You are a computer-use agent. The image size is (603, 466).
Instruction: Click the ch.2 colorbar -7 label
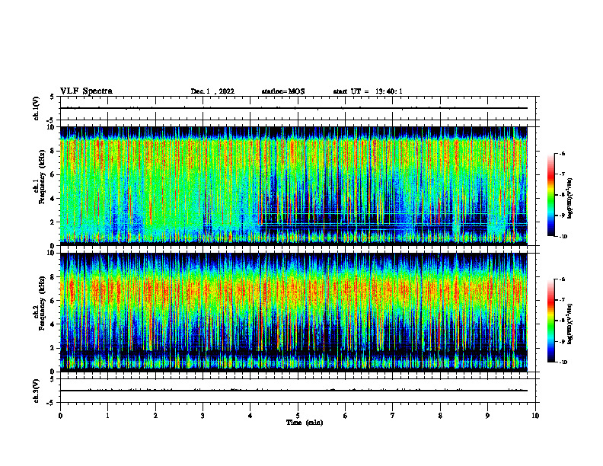point(562,300)
